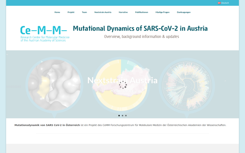Switch language via Austrian flag icon
This screenshot has height=153, width=245.
219,3
